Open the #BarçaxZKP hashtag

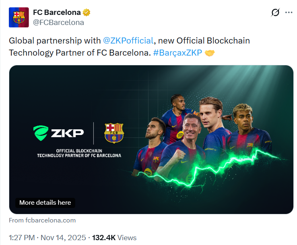pos(177,53)
